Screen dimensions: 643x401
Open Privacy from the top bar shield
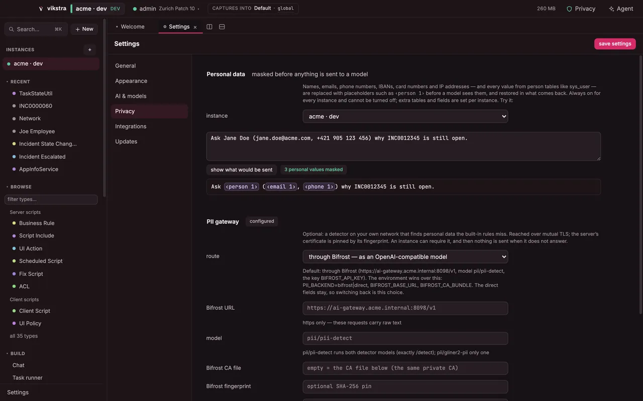(x=581, y=9)
